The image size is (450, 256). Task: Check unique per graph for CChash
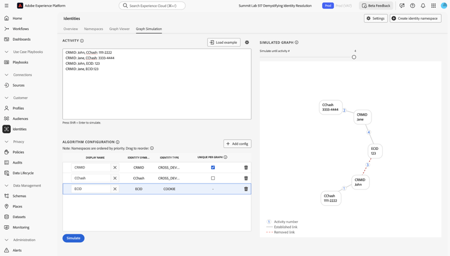click(213, 178)
